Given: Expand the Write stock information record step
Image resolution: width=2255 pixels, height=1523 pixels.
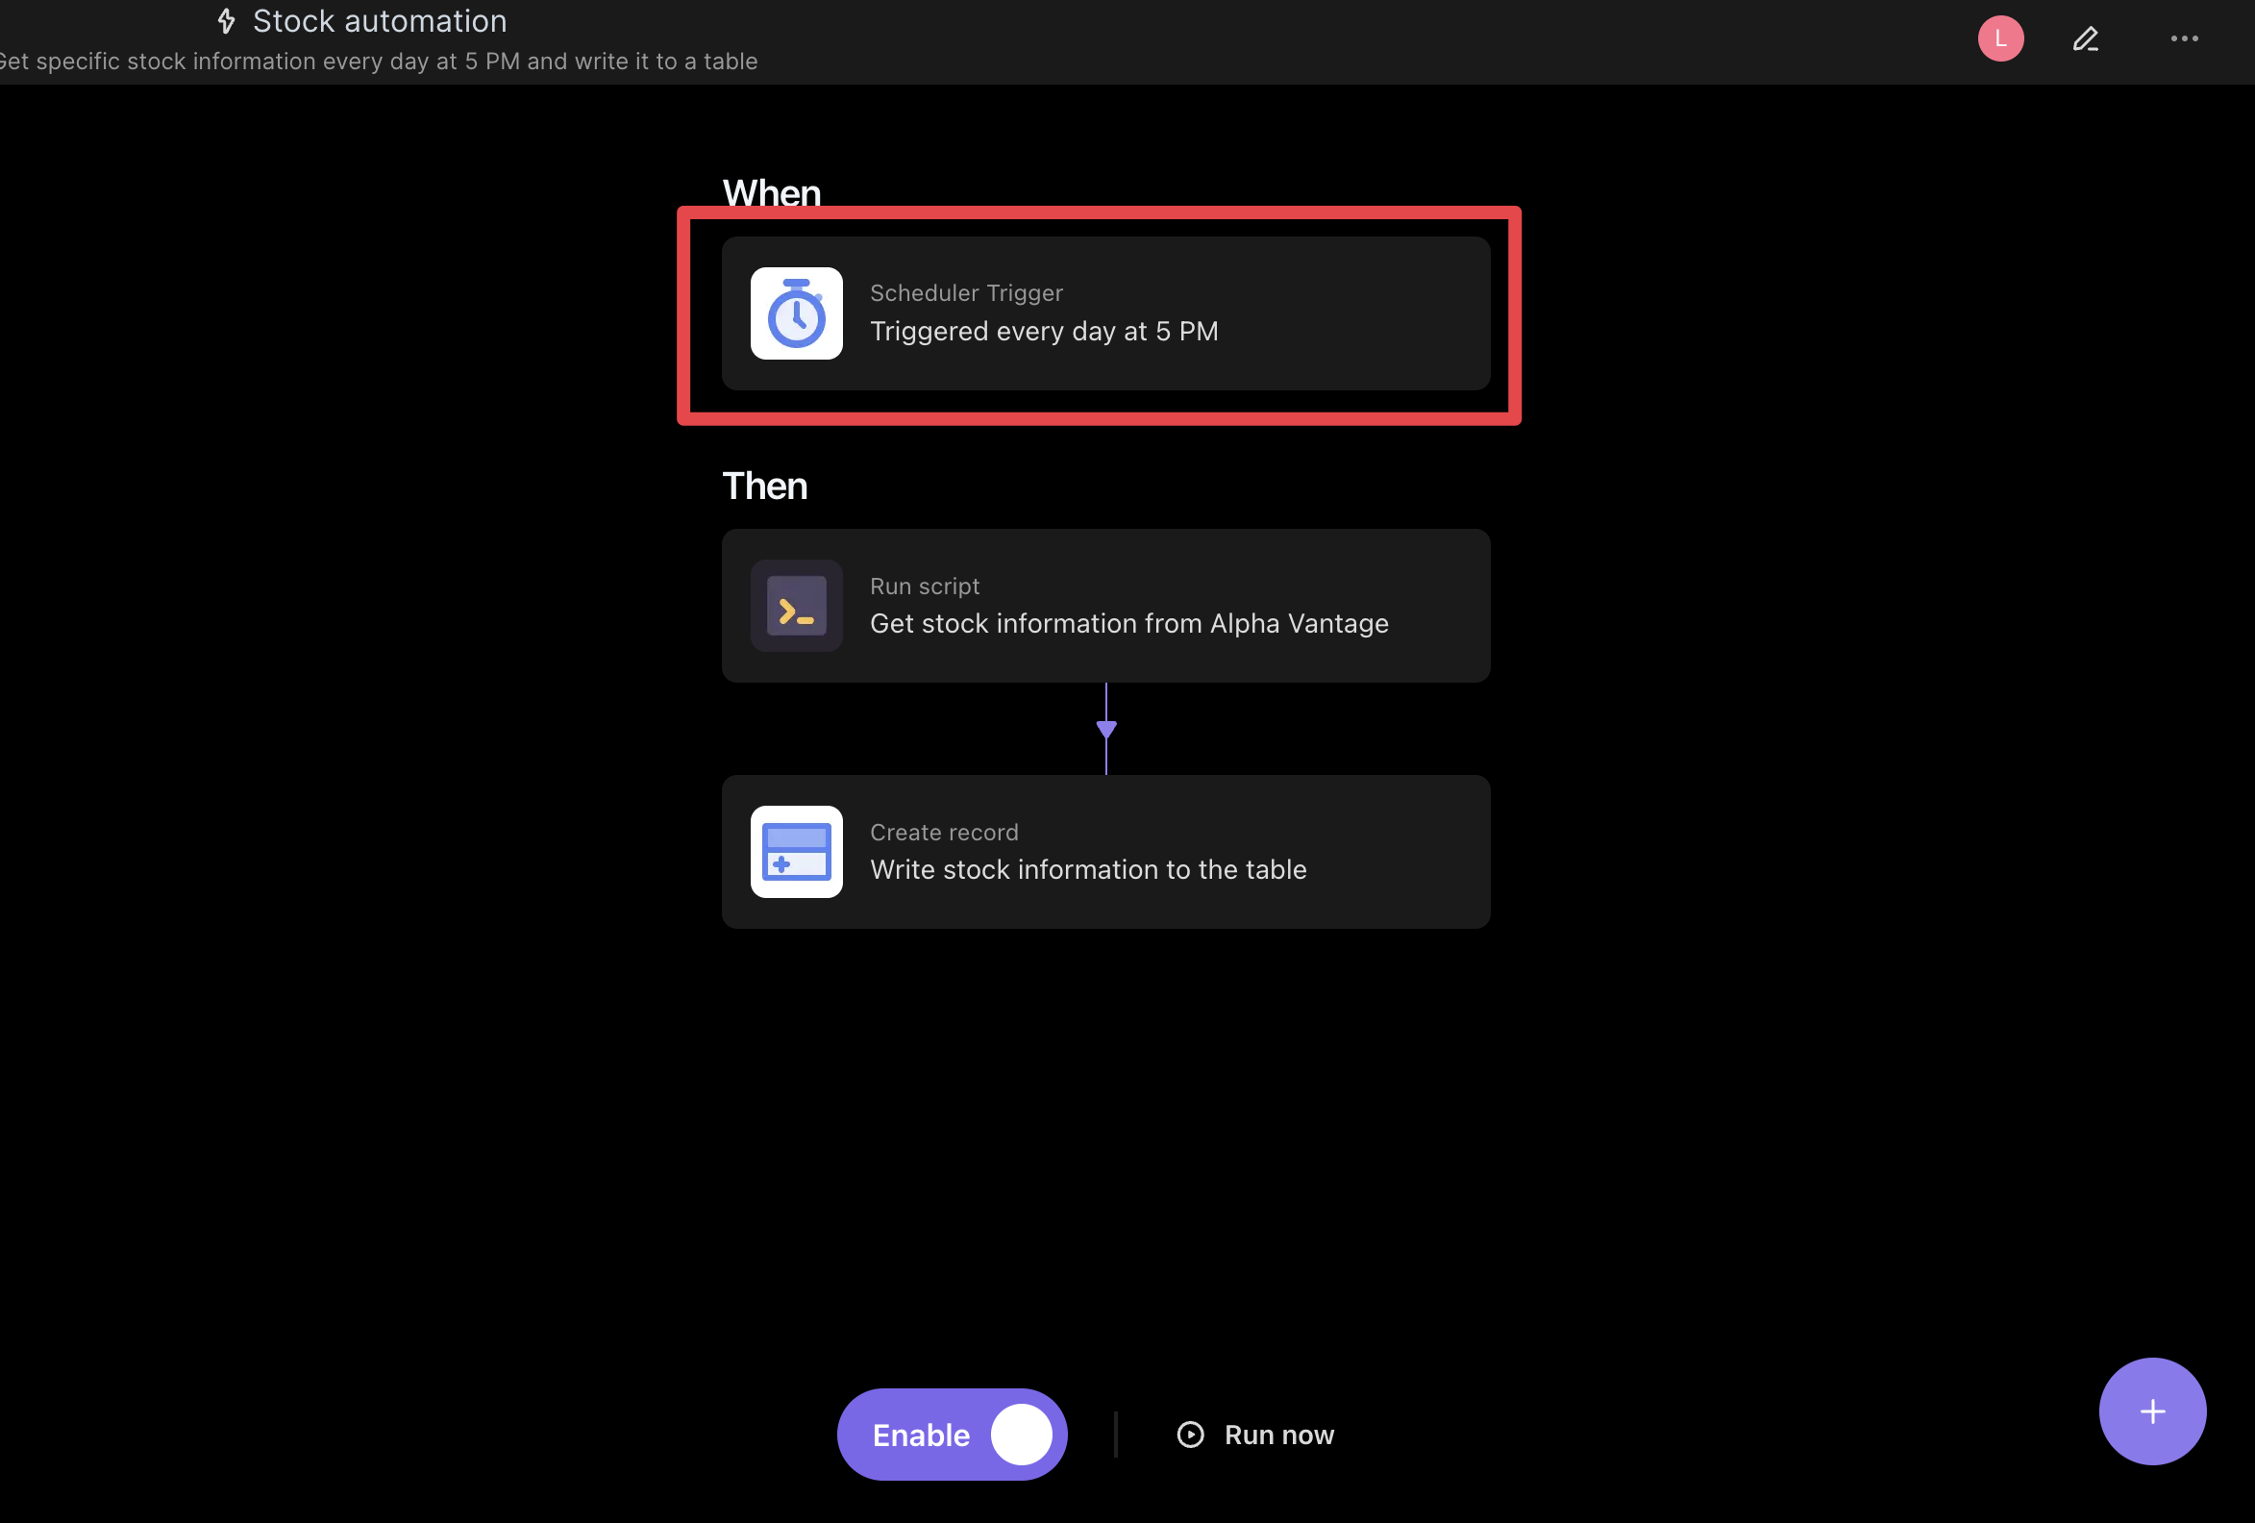Looking at the screenshot, I should click(x=1104, y=850).
